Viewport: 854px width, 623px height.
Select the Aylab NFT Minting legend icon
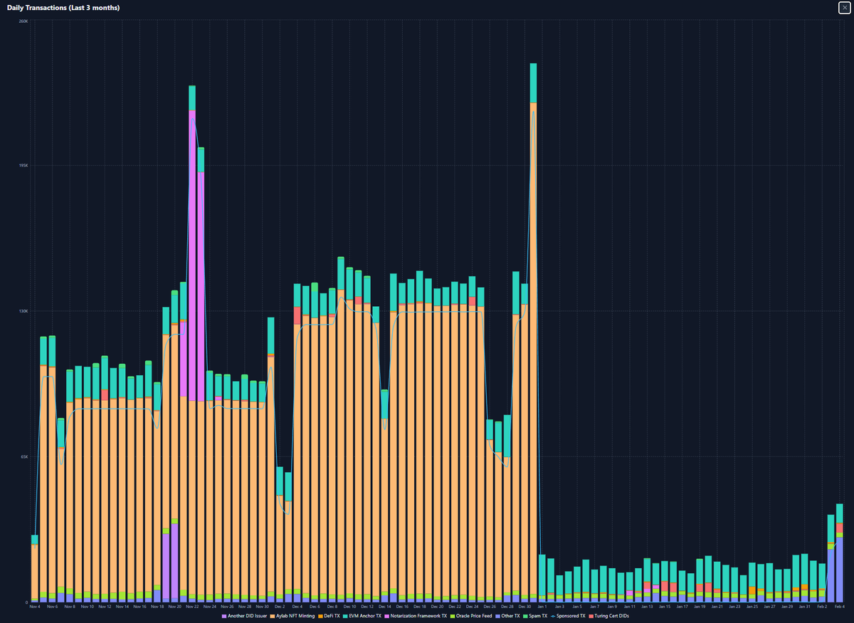click(x=272, y=616)
